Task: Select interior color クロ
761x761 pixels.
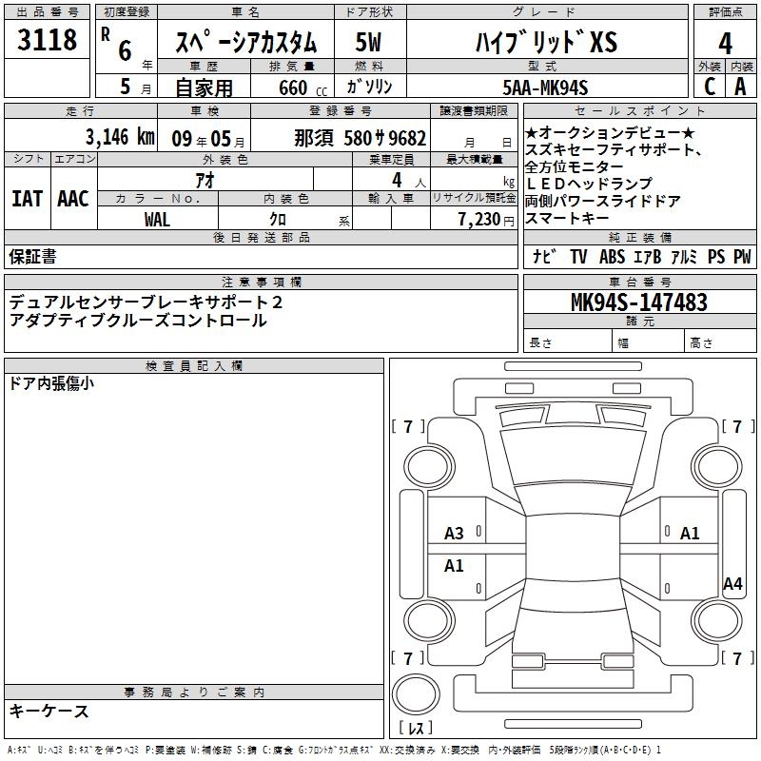Action: coord(278,220)
